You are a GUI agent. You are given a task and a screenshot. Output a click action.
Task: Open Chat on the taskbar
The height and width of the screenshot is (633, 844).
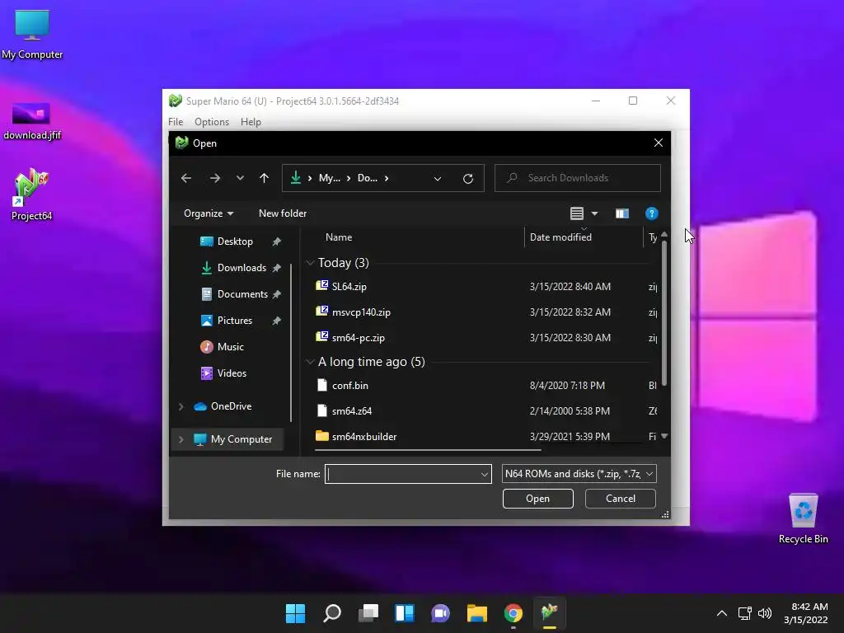tap(440, 613)
